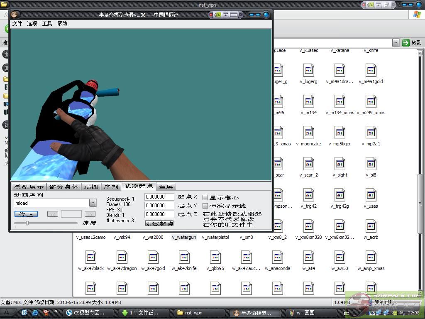Open the Explorer address bar dropdown
This screenshot has width=425, height=319.
[x=395, y=43]
